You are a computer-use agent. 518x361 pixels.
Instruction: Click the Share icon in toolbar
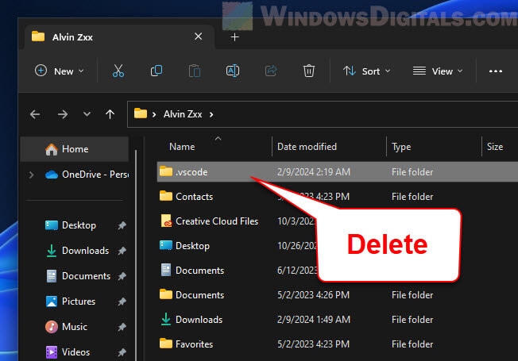point(271,71)
